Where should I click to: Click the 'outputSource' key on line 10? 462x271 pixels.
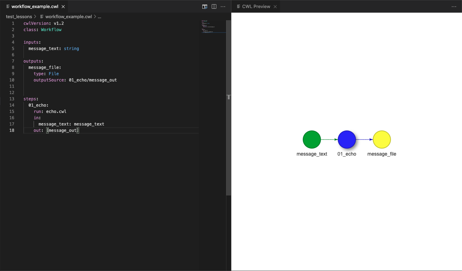pyautogui.click(x=49, y=80)
